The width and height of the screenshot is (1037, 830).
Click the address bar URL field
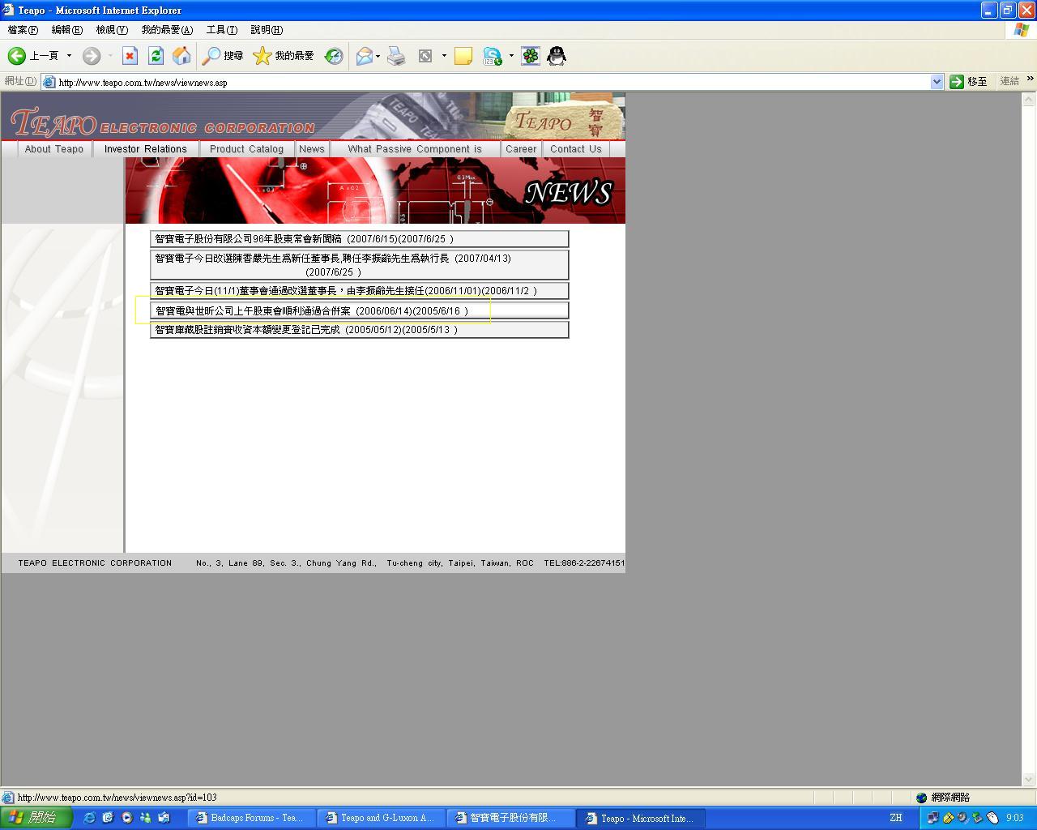point(493,82)
